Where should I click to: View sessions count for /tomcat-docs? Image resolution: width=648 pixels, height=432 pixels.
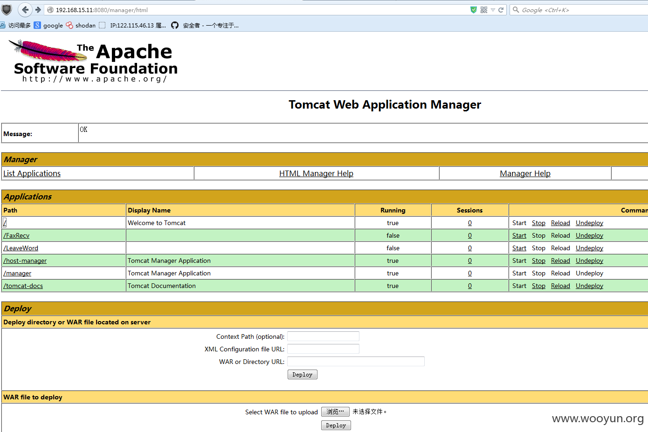[470, 286]
